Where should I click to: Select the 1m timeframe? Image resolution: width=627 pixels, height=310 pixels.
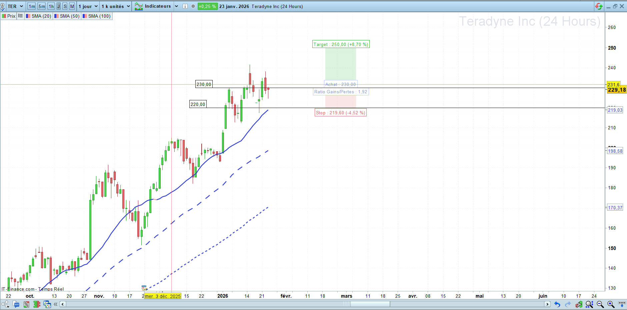click(x=32, y=6)
